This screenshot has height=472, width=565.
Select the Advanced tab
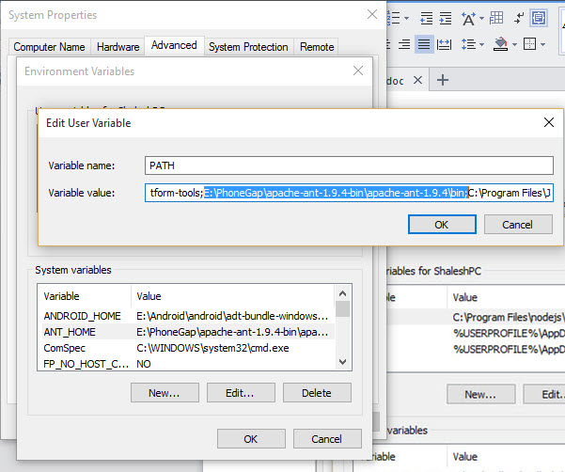[x=174, y=45]
